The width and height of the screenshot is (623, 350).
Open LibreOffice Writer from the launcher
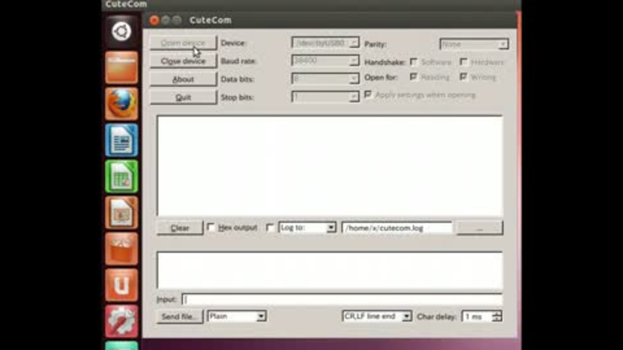click(x=121, y=140)
